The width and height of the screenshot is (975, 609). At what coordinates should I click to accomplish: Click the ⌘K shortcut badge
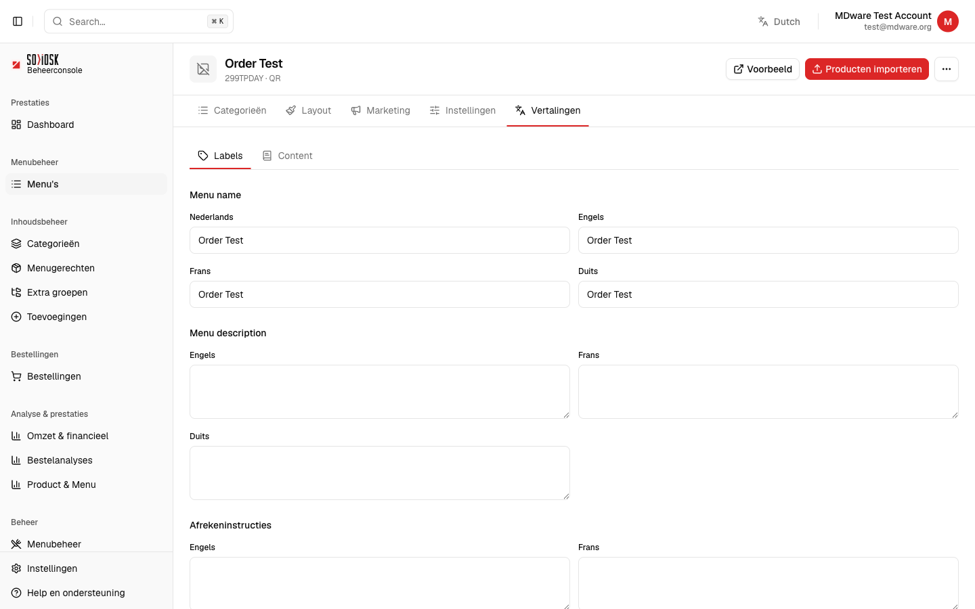pyautogui.click(x=217, y=22)
